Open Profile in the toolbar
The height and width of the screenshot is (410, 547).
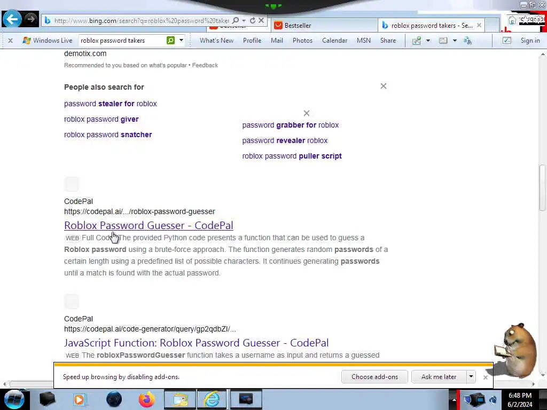point(252,41)
